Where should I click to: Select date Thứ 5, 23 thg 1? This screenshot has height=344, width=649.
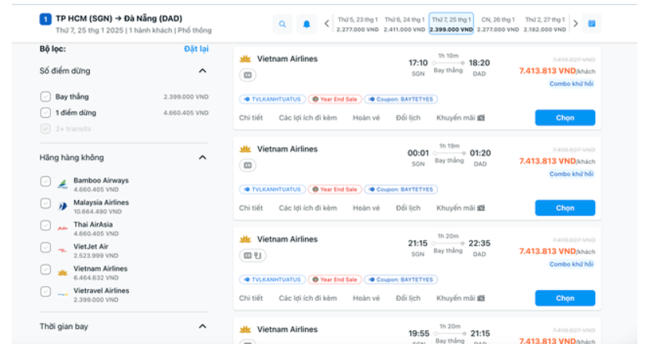coord(357,24)
